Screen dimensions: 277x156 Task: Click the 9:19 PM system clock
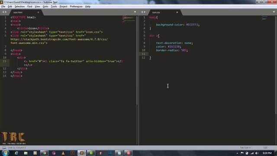(267, 153)
